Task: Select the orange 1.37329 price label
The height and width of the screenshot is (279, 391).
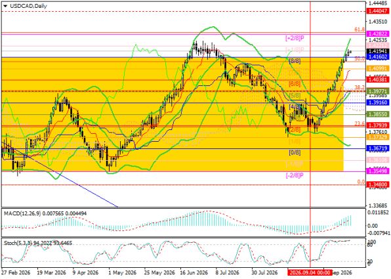Action: tap(379, 137)
